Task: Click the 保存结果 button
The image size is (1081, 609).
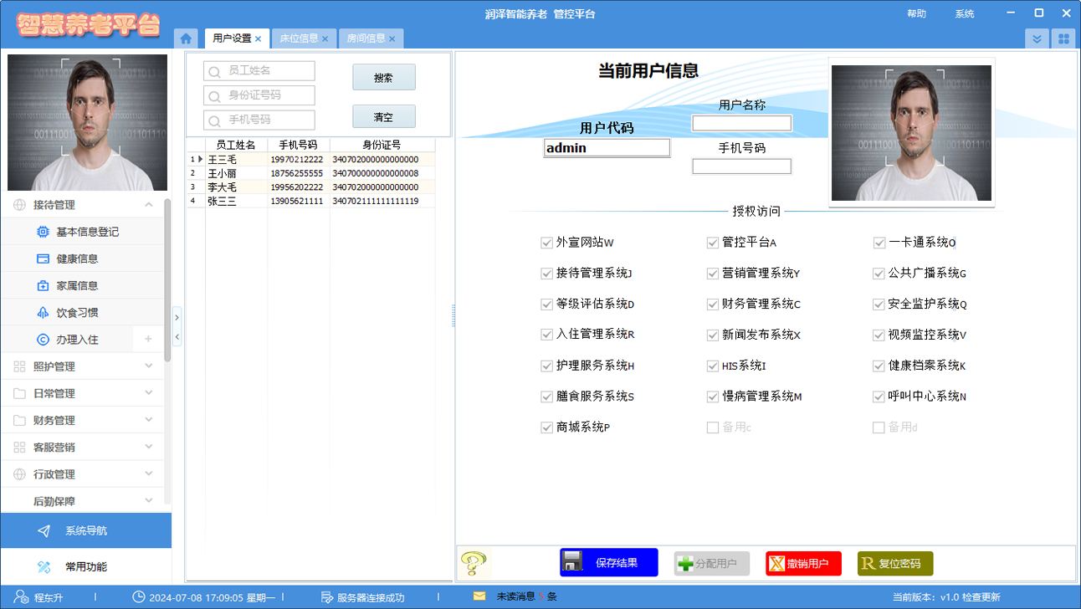Action: pos(608,563)
